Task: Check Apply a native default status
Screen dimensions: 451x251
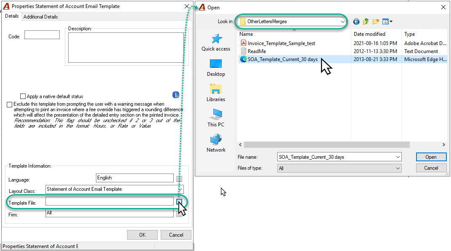Action: pyautogui.click(x=23, y=96)
